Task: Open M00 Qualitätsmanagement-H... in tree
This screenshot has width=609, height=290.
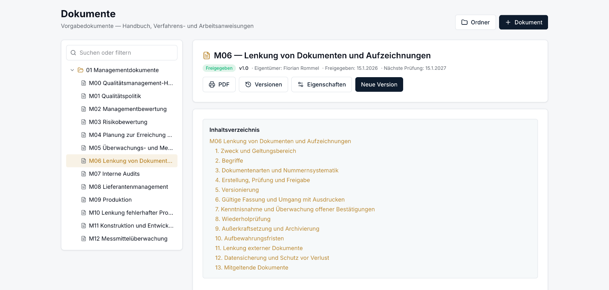Action: (x=122, y=83)
